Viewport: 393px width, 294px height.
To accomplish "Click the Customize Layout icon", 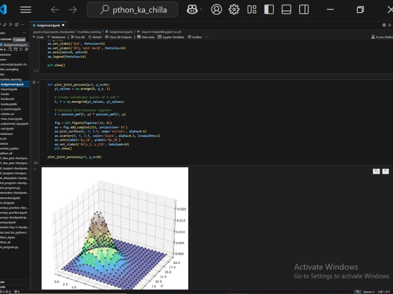I will coord(252,9).
